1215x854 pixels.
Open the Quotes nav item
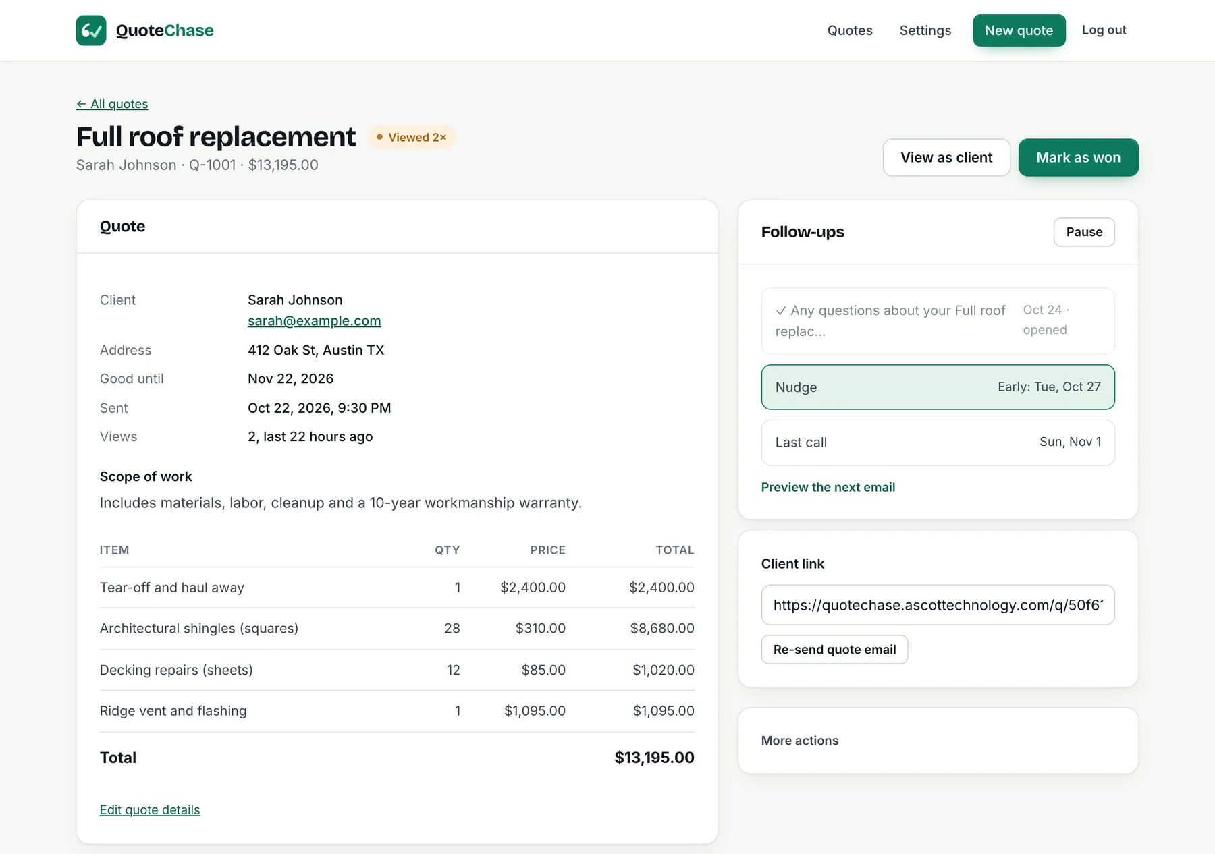[850, 30]
